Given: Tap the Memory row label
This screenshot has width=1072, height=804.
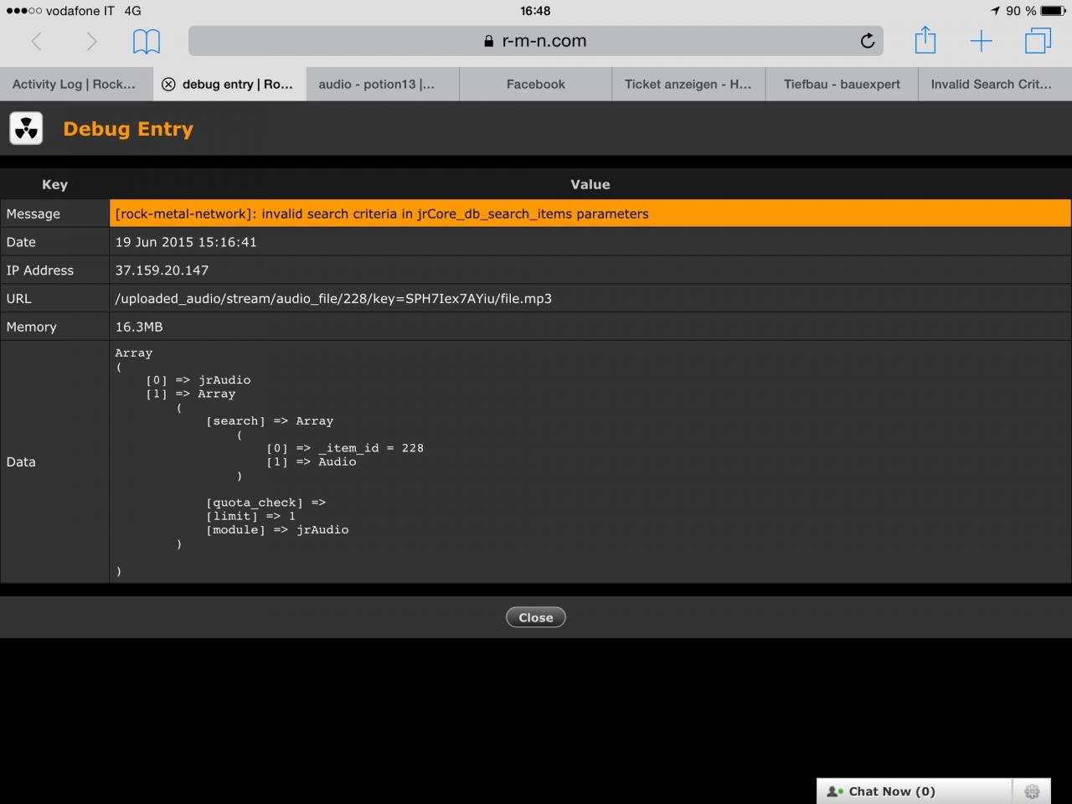Looking at the screenshot, I should [x=32, y=327].
